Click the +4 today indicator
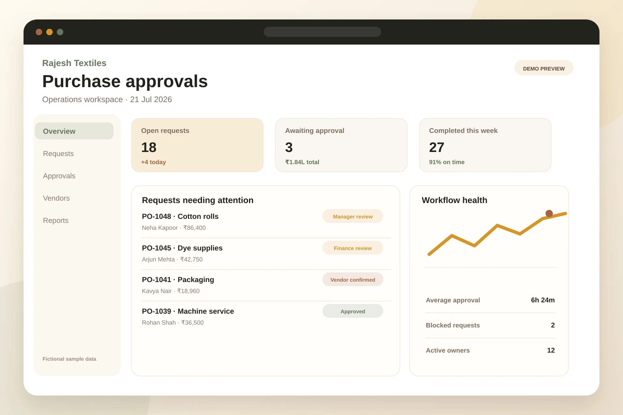 [x=153, y=162]
